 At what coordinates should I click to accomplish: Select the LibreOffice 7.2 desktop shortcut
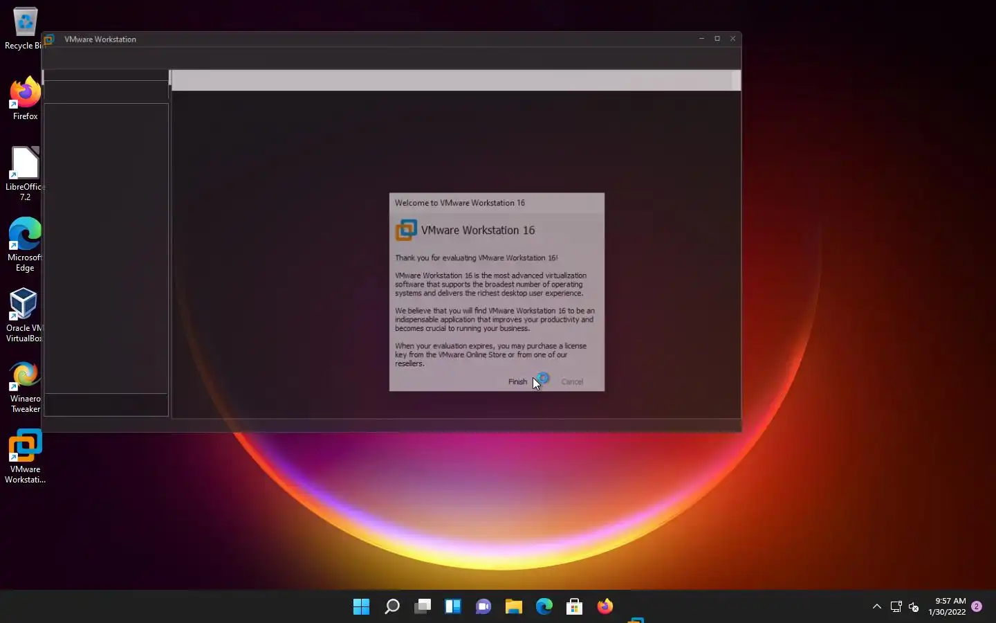point(25,174)
